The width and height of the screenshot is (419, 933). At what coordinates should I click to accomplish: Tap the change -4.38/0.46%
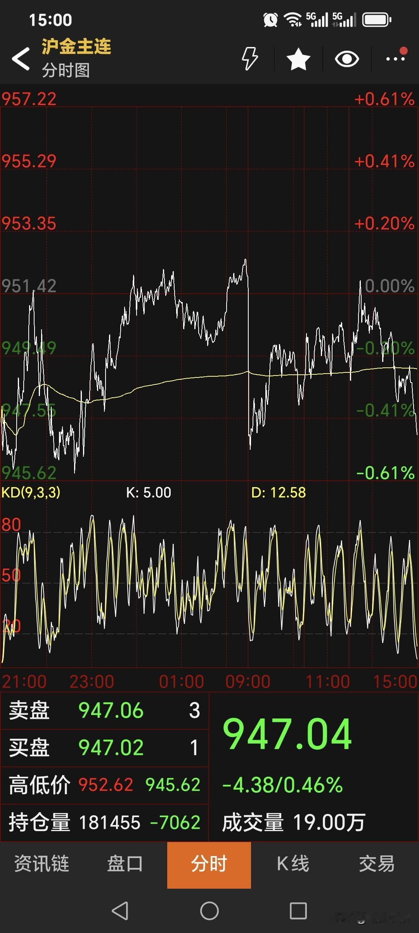click(282, 784)
